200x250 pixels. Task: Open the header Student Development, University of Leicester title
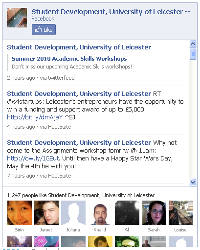(107, 12)
